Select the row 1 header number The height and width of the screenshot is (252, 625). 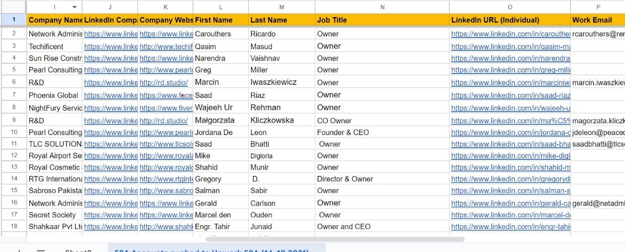(14, 20)
